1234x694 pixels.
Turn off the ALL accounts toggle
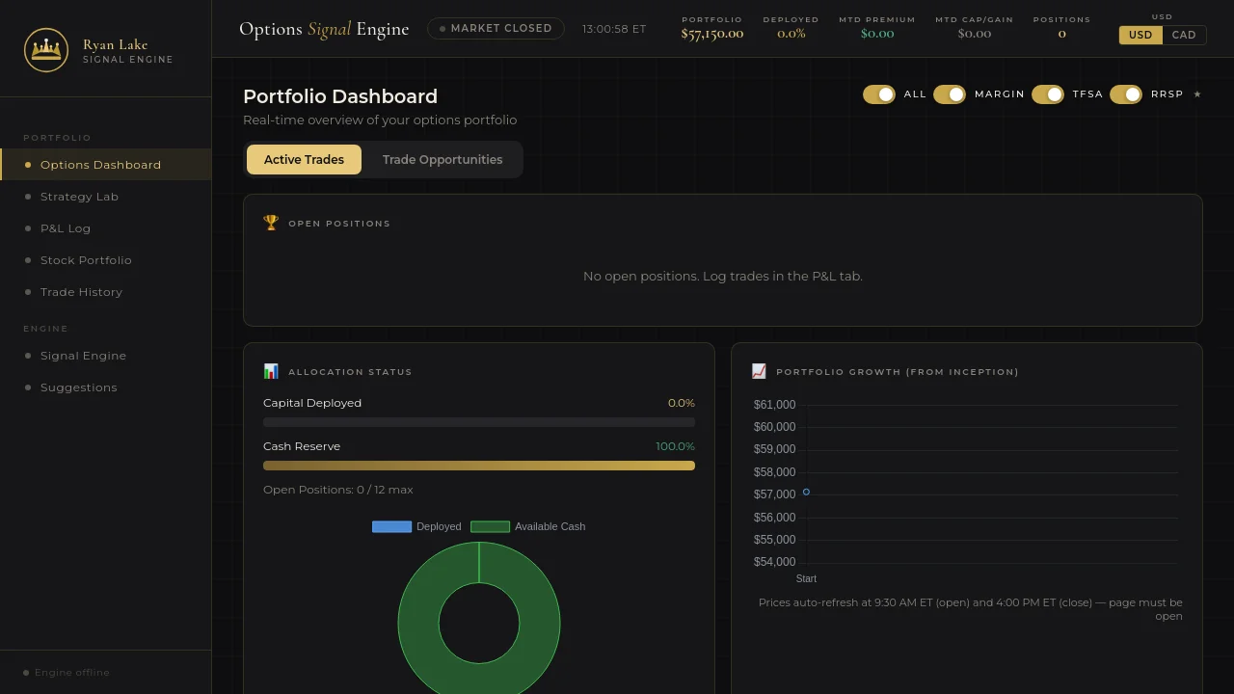[878, 94]
